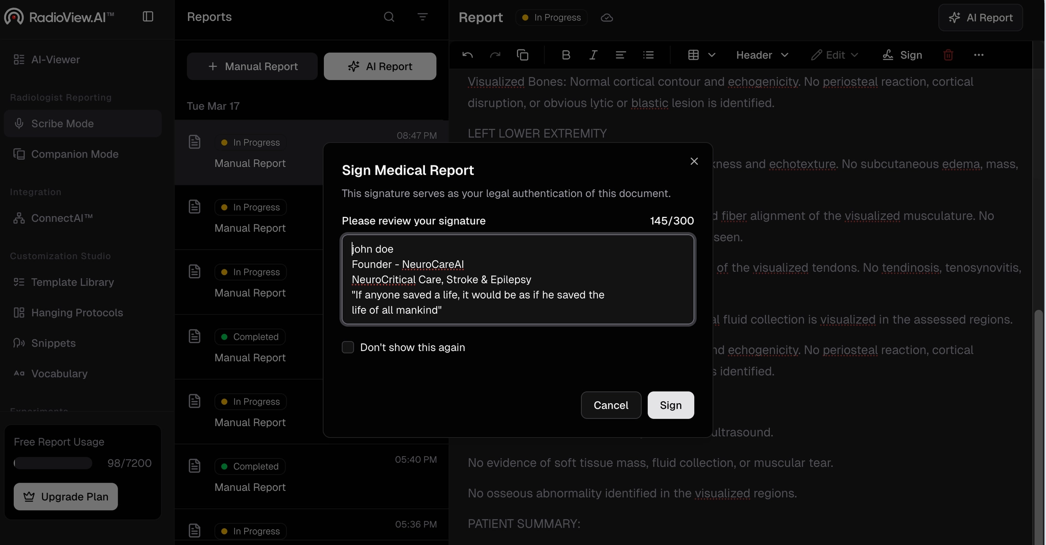1046x545 pixels.
Task: Click the RadioView.AI logo
Action: (59, 17)
